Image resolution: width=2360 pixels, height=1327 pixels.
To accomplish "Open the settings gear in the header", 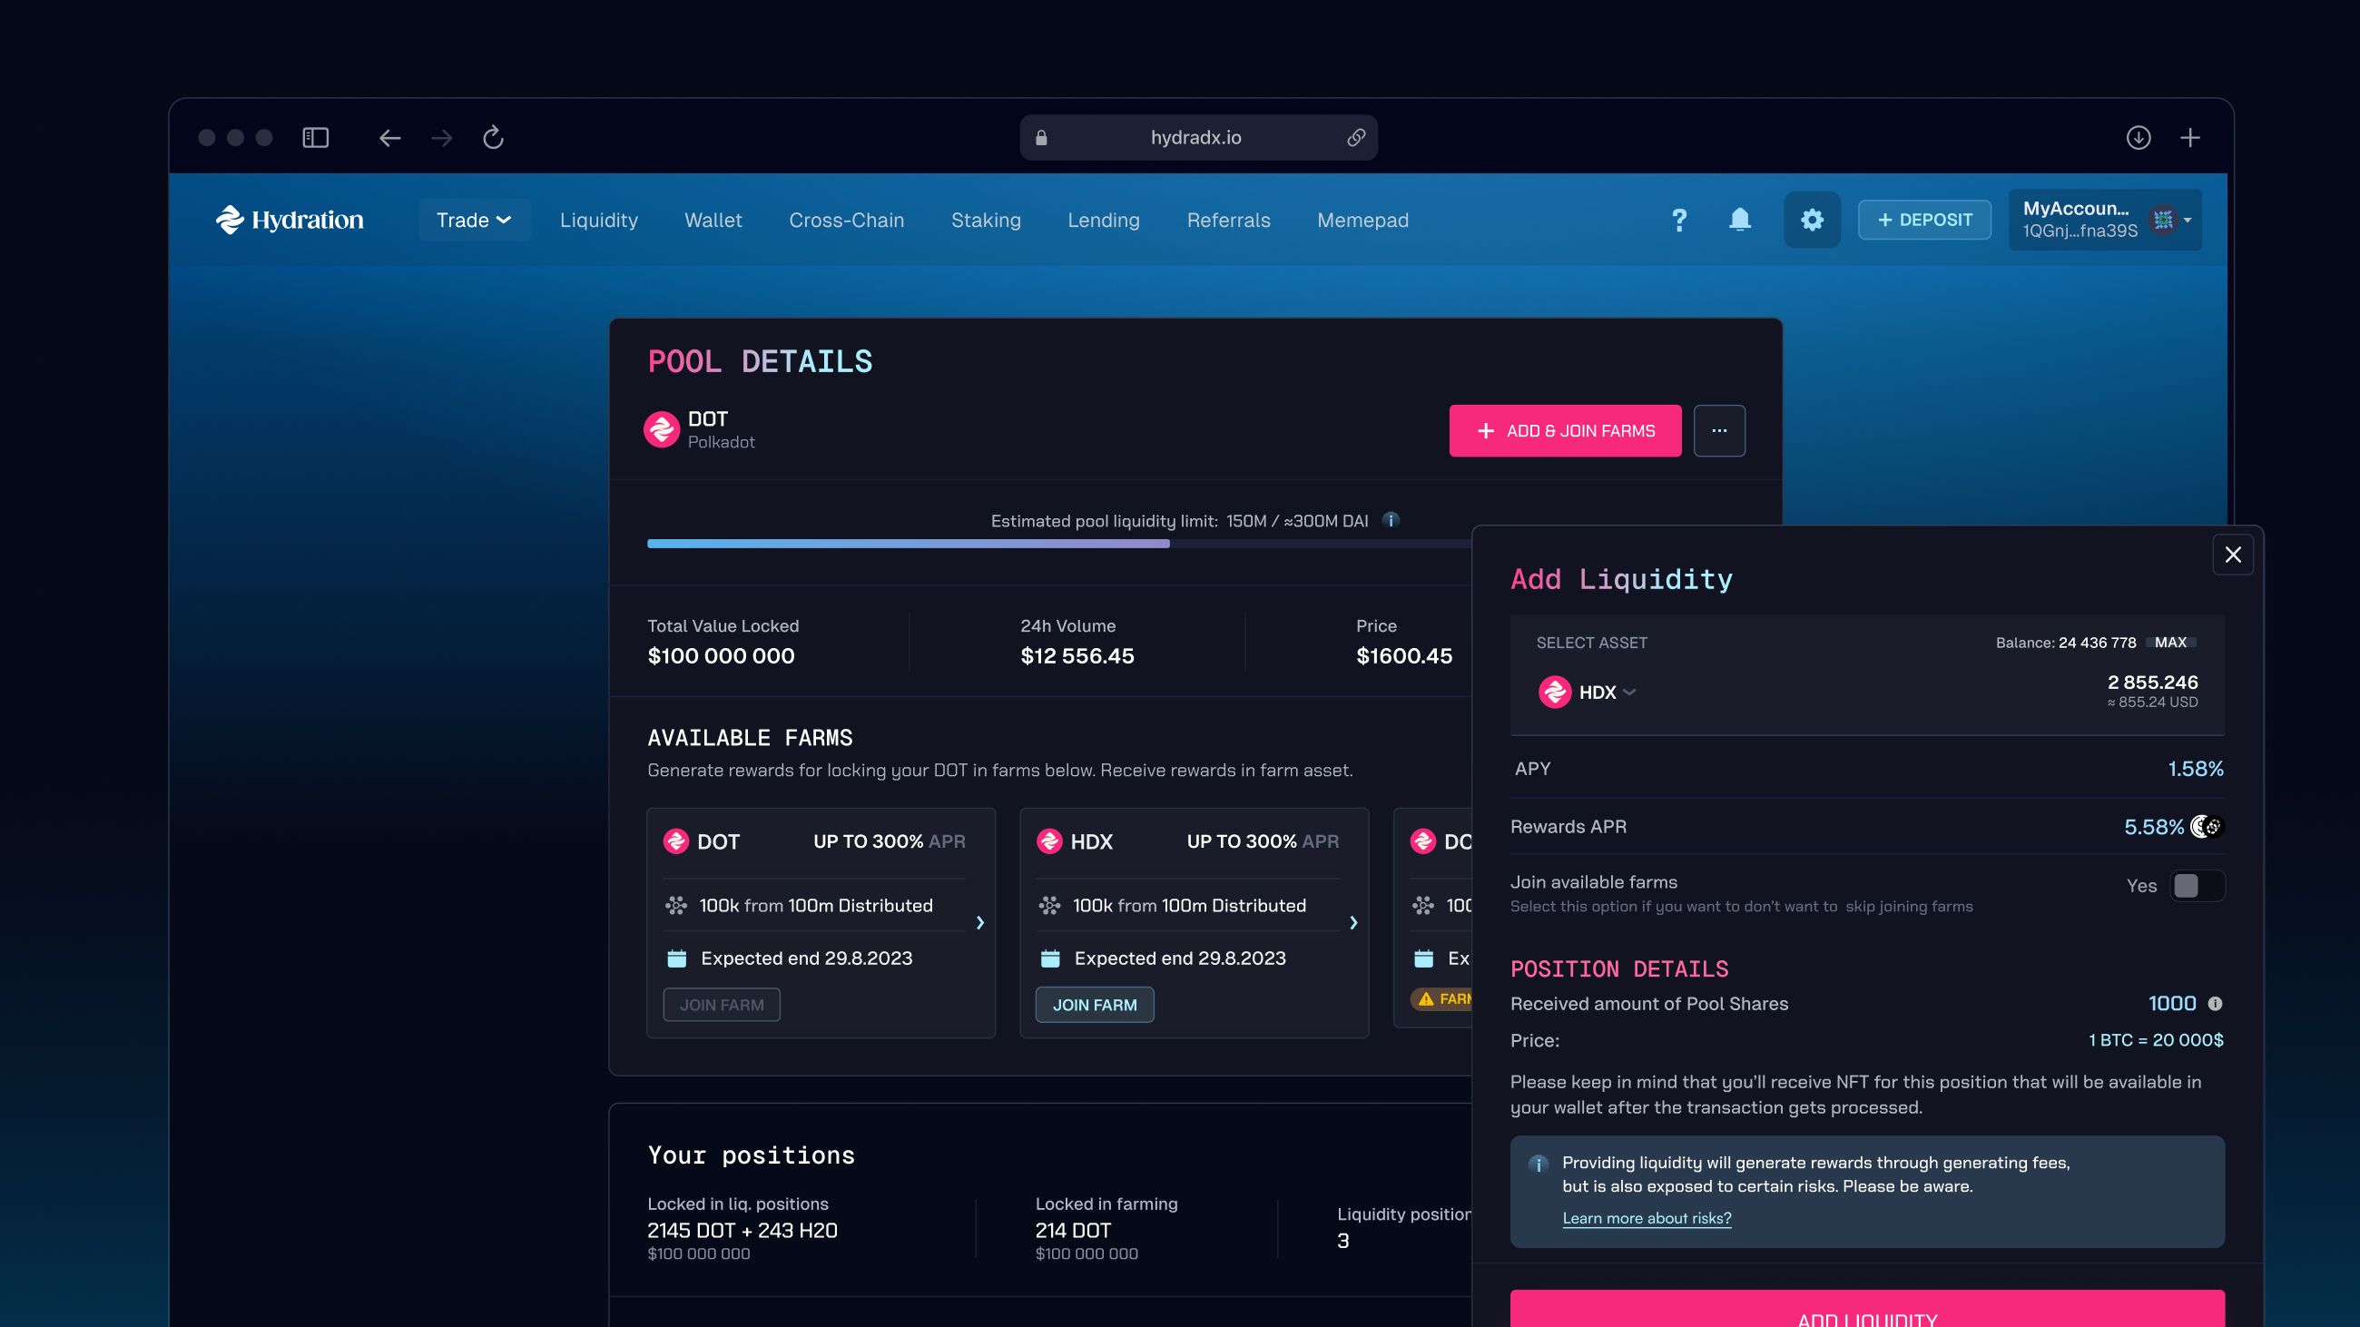I will 1811,220.
